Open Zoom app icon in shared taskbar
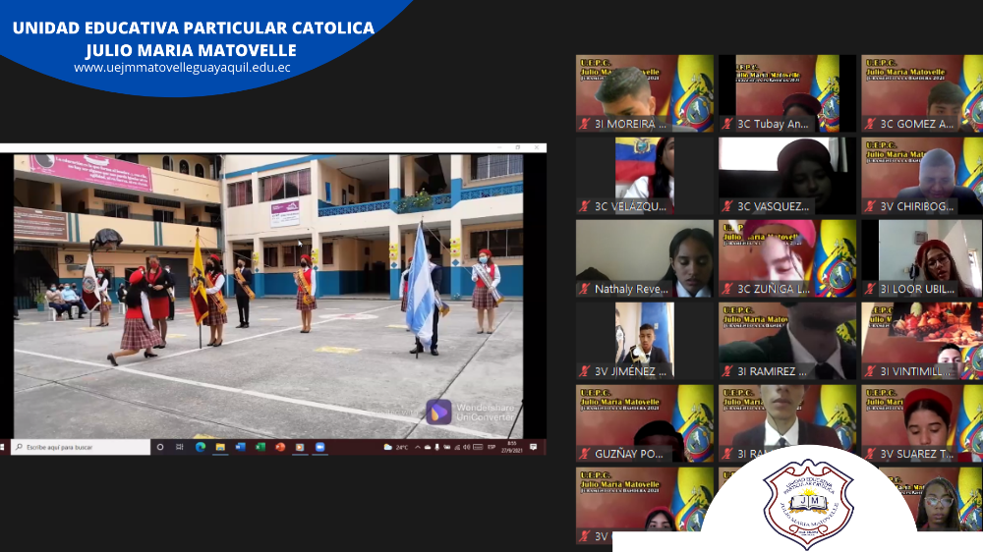 click(x=320, y=447)
